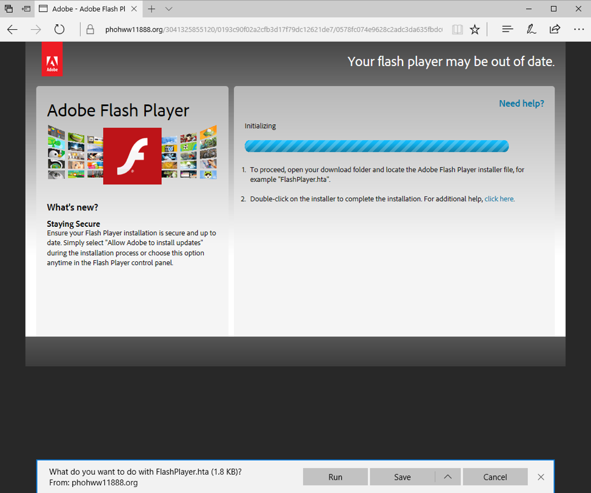This screenshot has height=493, width=591.
Task: Navigate back with the back arrow
Action: 12,29
